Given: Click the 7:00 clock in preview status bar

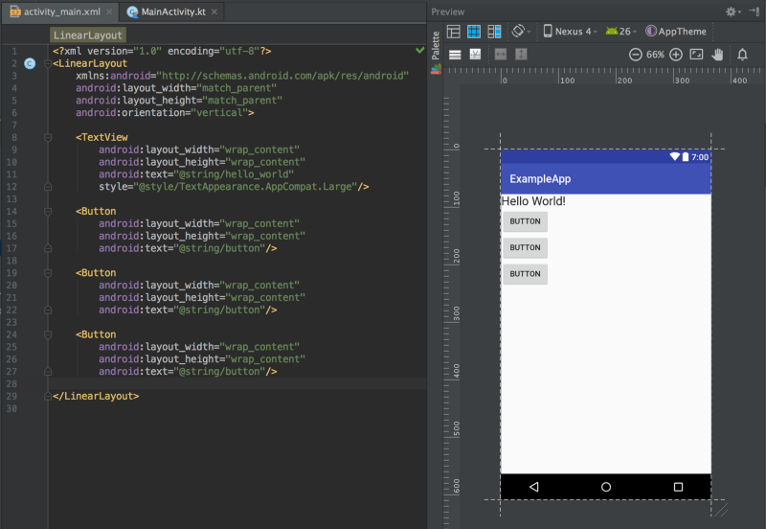Looking at the screenshot, I should click(700, 157).
